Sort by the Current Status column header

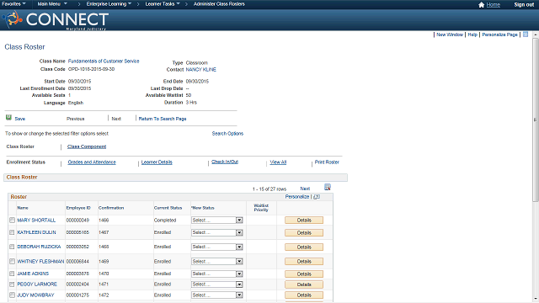click(x=168, y=208)
